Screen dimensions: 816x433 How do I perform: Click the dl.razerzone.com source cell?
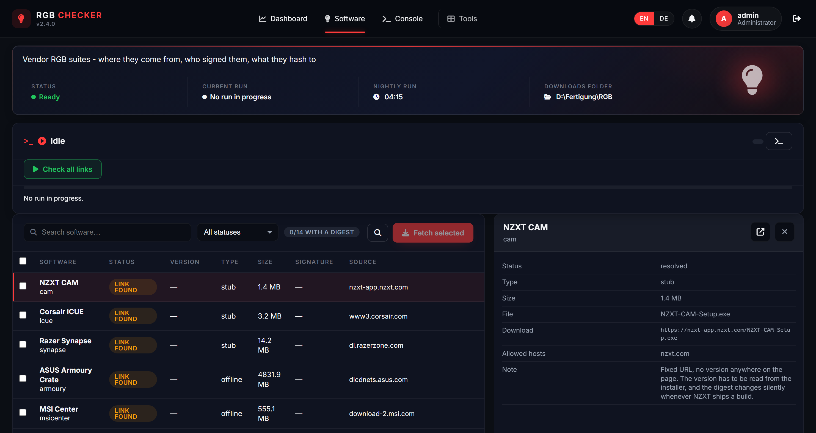tap(376, 345)
